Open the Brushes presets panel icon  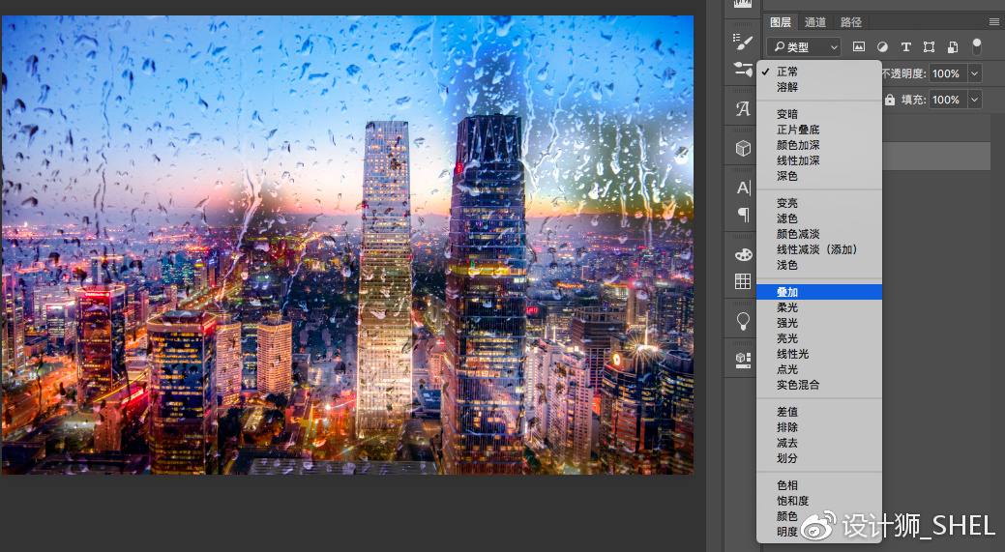(743, 70)
